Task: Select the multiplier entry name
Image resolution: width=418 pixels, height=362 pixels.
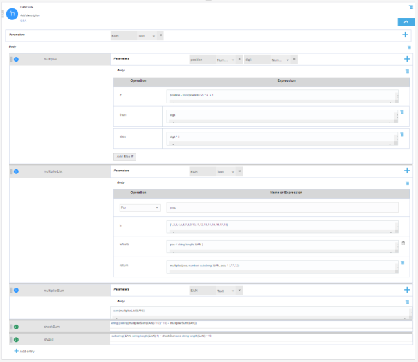Action: 51,60
